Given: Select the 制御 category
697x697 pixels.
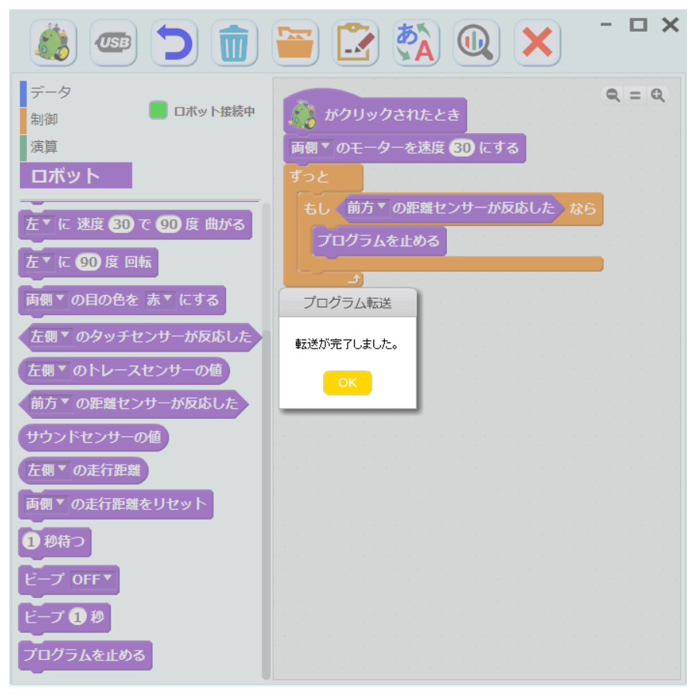Looking at the screenshot, I should tap(43, 119).
